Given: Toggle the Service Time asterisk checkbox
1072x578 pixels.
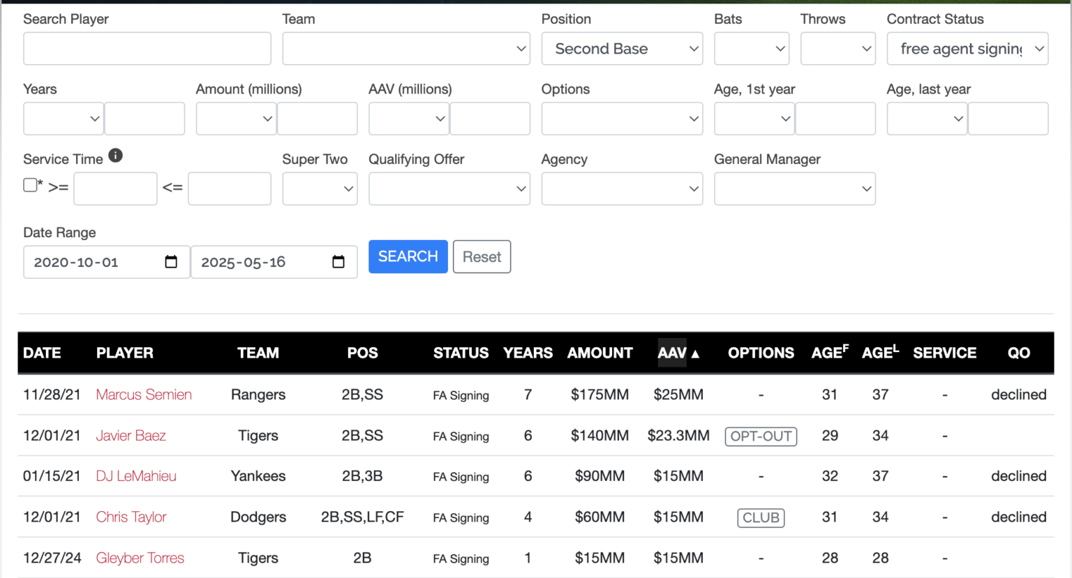Looking at the screenshot, I should tap(30, 185).
